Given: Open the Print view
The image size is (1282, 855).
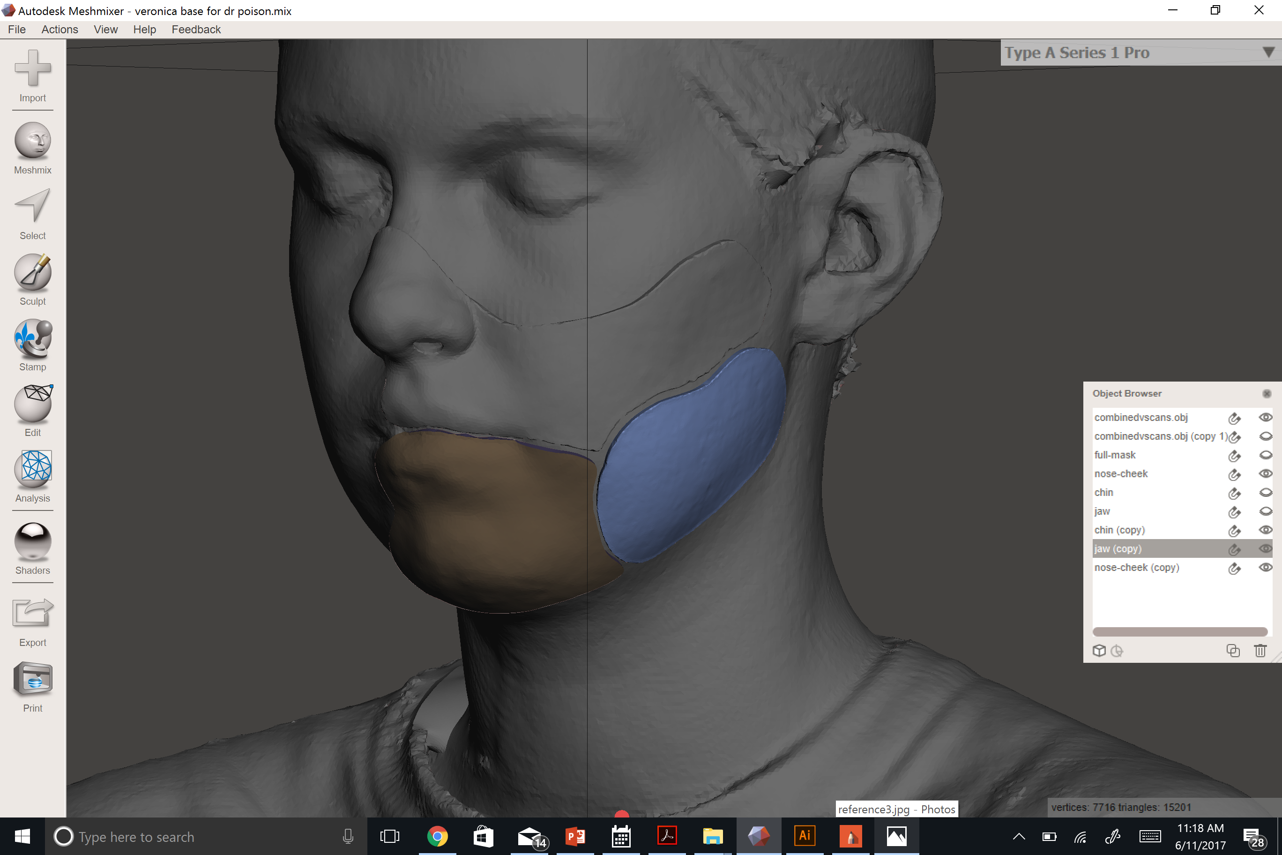Looking at the screenshot, I should coord(33,687).
